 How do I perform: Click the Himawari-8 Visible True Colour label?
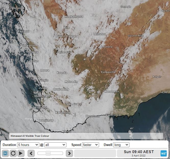click(x=30, y=136)
